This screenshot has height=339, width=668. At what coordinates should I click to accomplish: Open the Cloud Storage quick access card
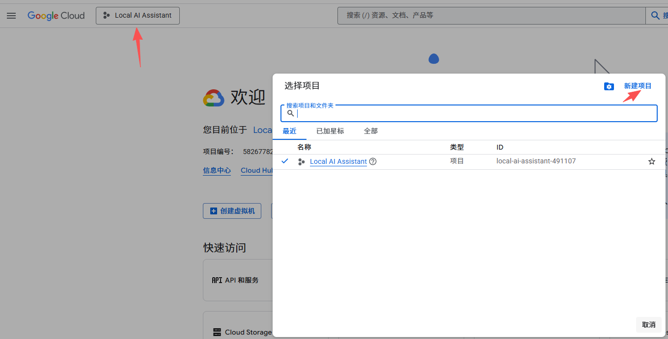238,326
